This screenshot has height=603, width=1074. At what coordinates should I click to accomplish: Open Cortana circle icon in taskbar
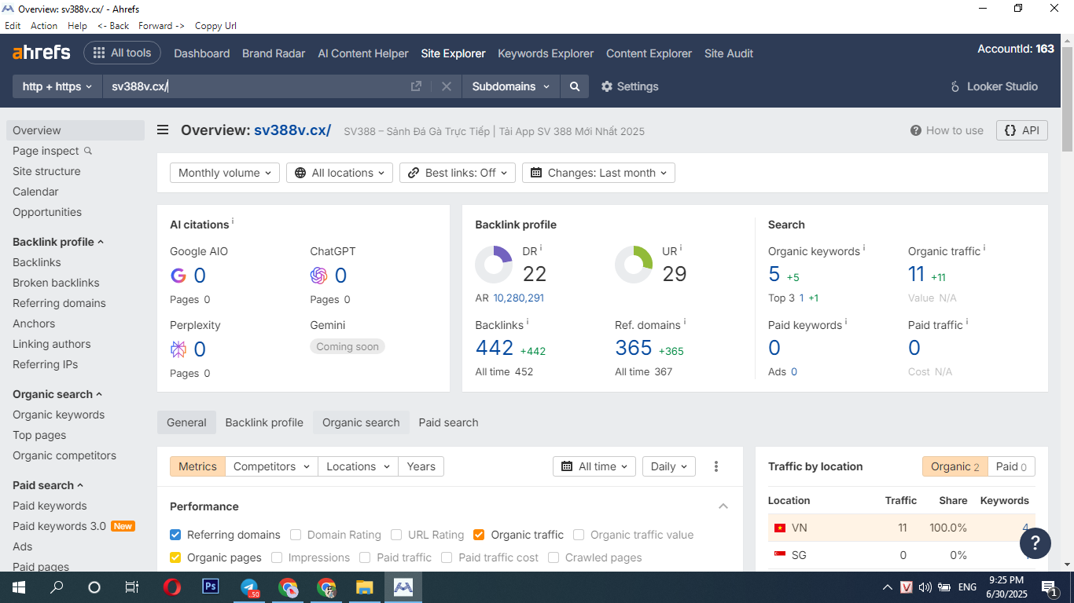click(x=94, y=587)
